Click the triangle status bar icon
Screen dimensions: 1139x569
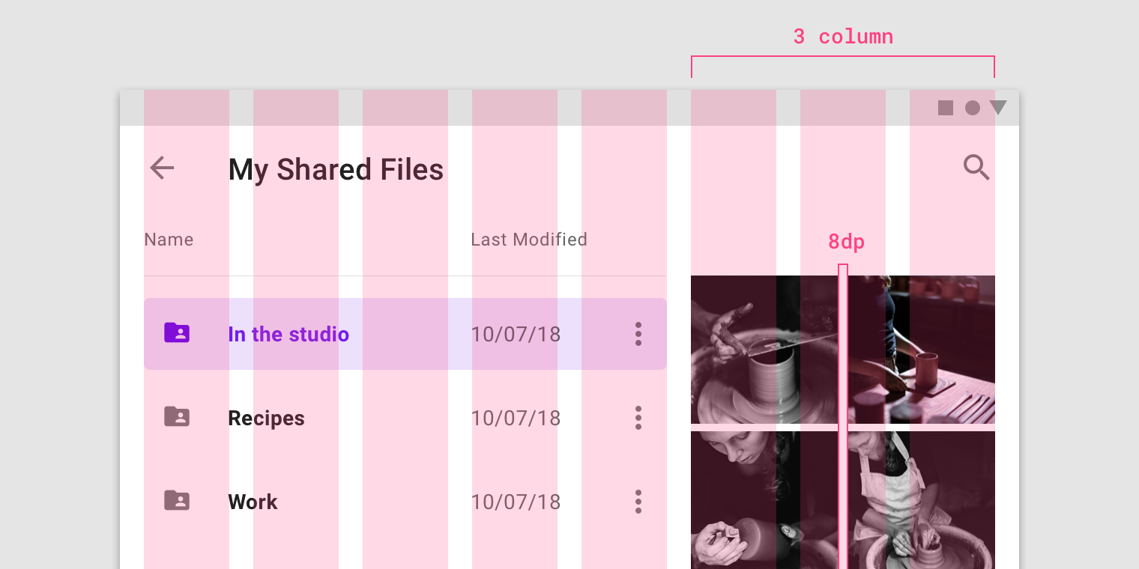point(998,108)
